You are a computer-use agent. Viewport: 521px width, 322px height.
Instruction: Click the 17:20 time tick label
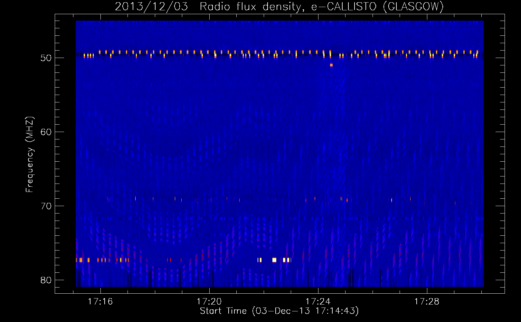pyautogui.click(x=209, y=302)
